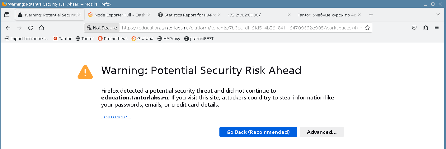
Task: Open the Firefox application menu
Action: click(437, 28)
